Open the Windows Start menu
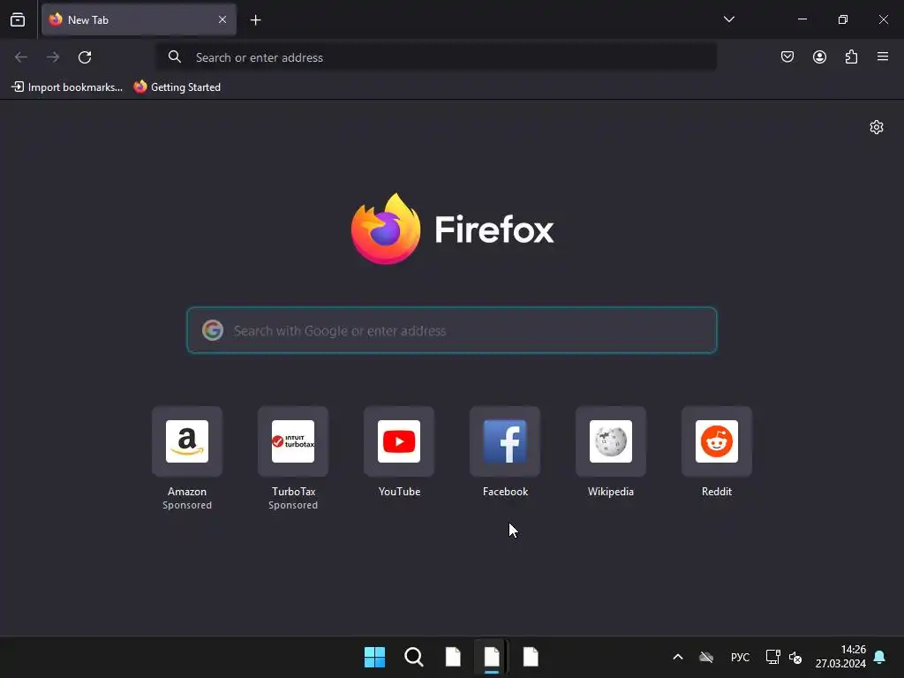 pos(374,657)
